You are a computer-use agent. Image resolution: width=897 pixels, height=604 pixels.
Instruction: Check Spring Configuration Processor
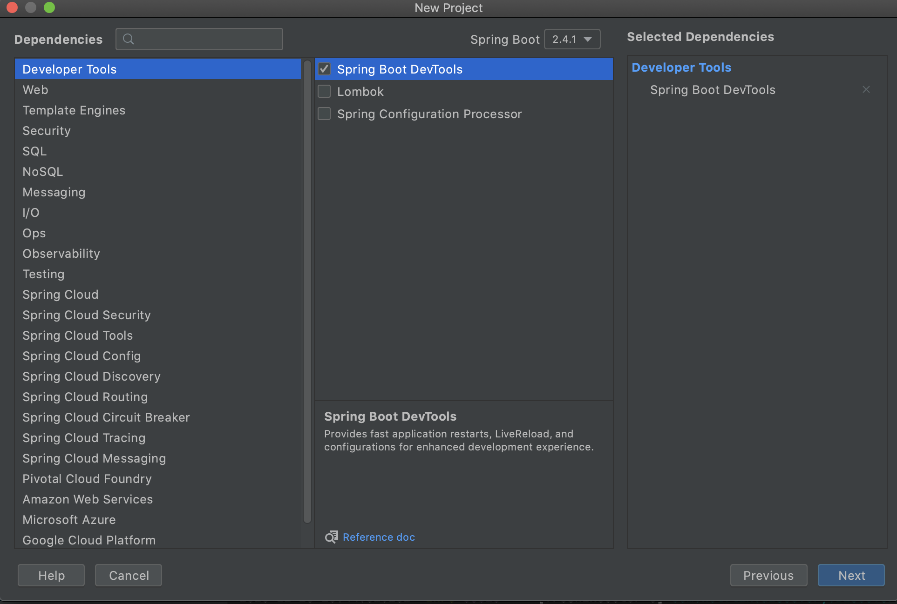(324, 114)
